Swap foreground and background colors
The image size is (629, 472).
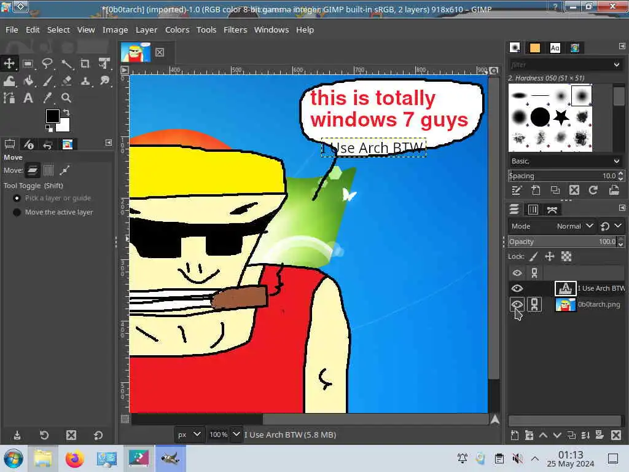pyautogui.click(x=66, y=112)
